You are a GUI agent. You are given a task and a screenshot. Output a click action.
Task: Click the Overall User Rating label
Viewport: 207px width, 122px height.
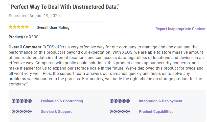pyautogui.click(x=53, y=27)
